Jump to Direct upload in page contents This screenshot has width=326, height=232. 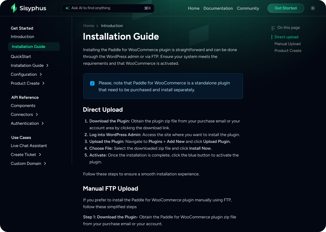[x=286, y=37]
